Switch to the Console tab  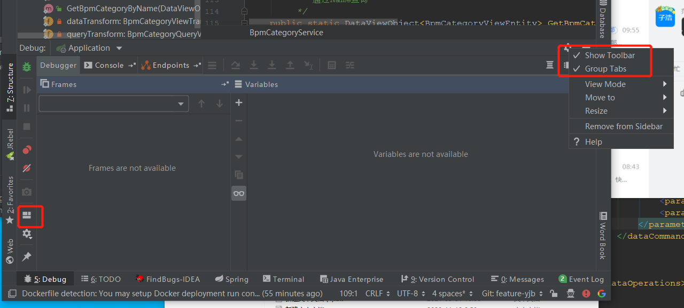(109, 65)
